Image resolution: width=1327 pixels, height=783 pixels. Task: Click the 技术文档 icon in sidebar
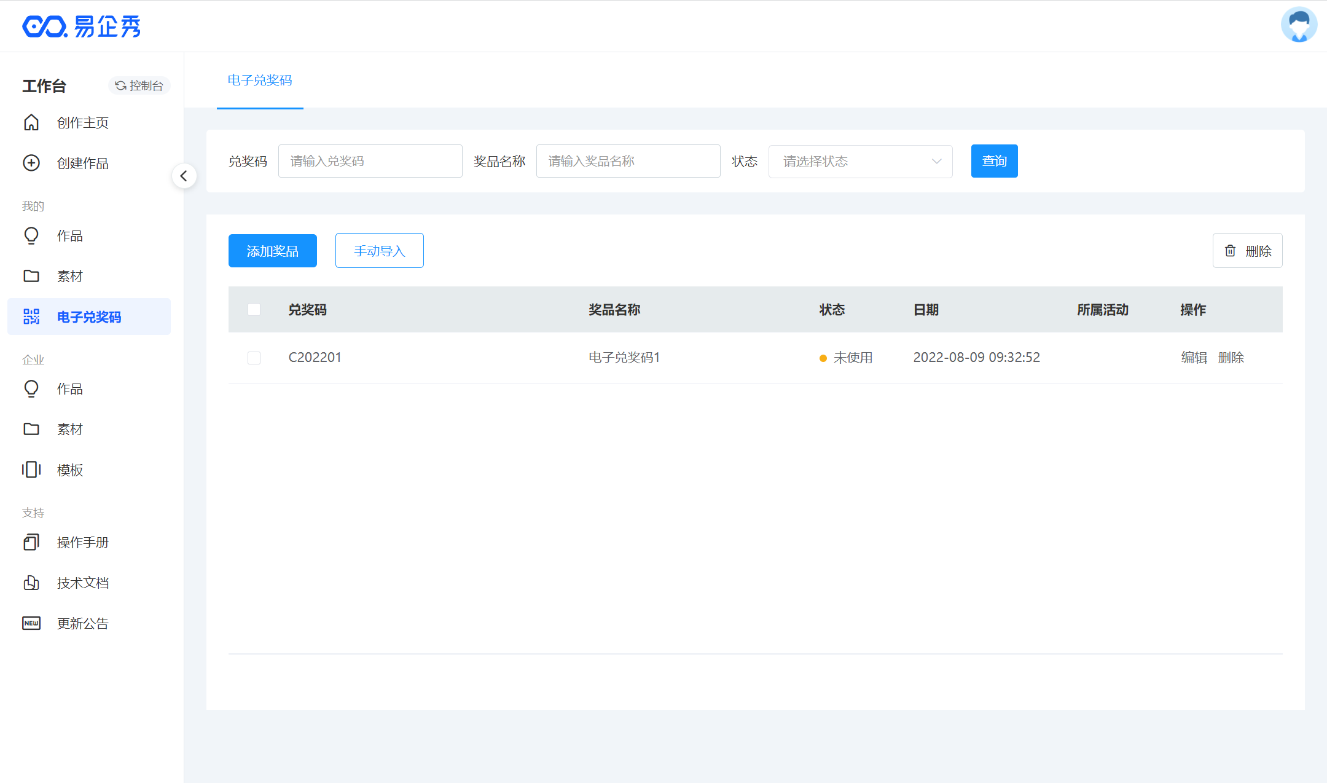pos(31,583)
